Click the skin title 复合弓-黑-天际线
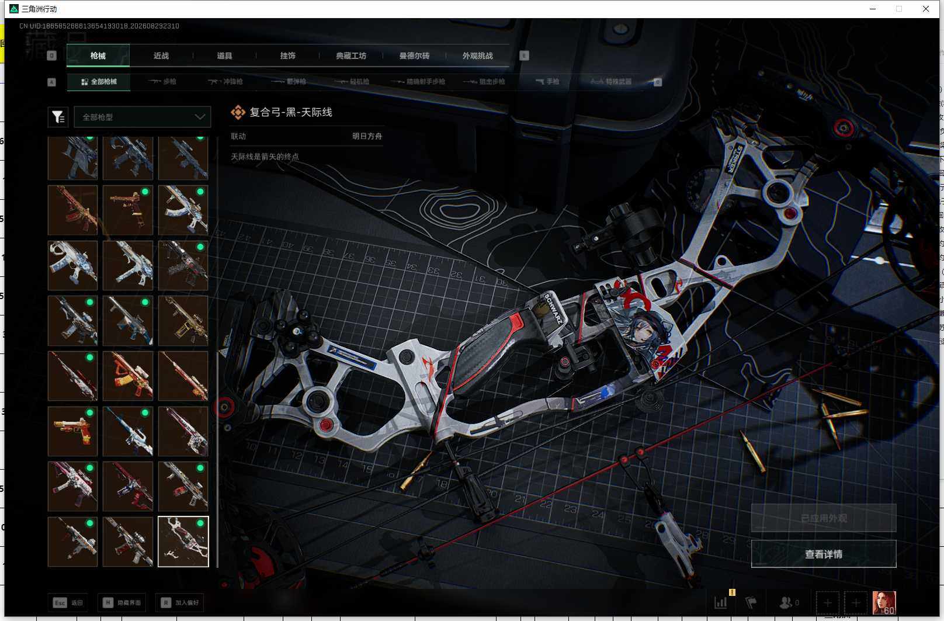944x621 pixels. tap(291, 112)
